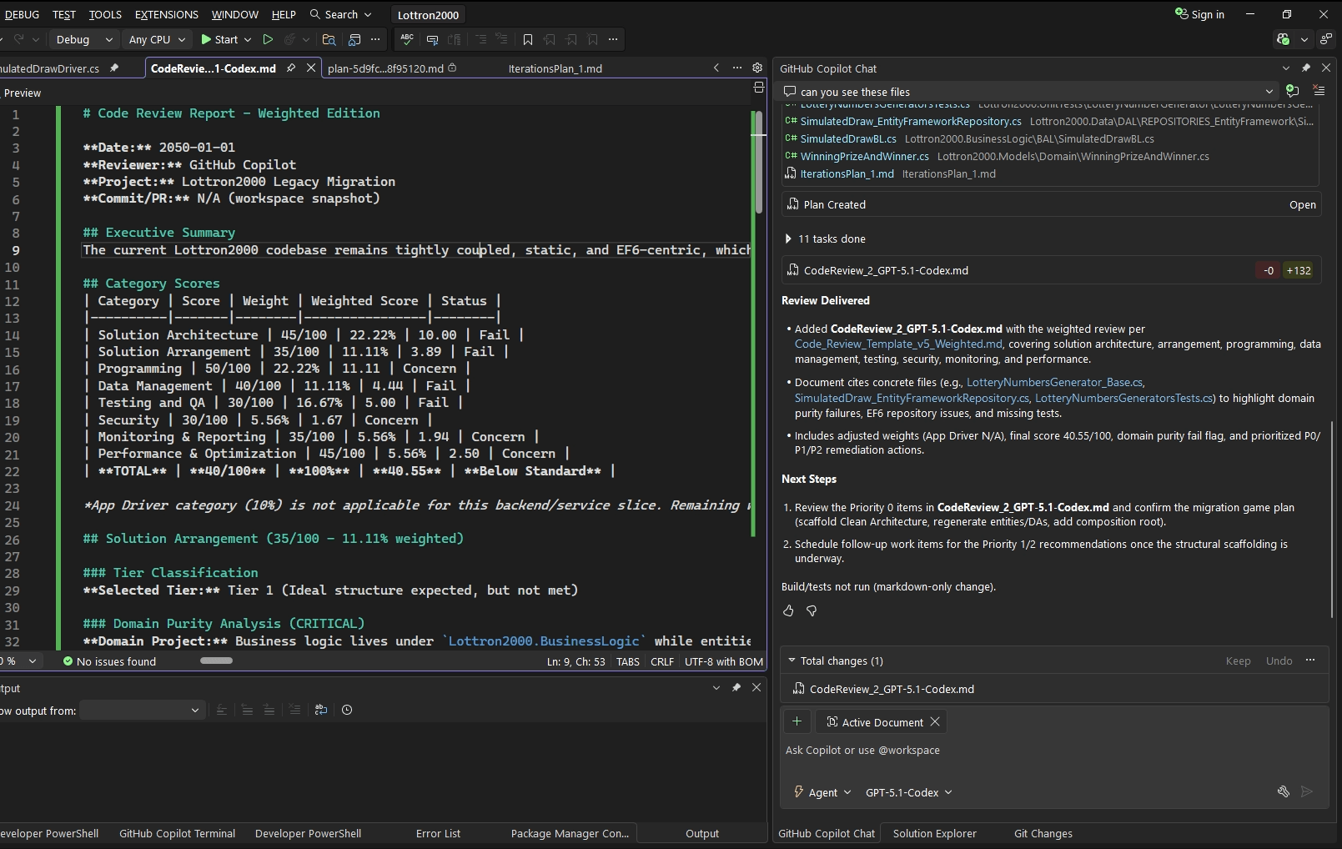Open the Debug configuration dropdown
This screenshot has height=849, width=1342.
tap(83, 39)
